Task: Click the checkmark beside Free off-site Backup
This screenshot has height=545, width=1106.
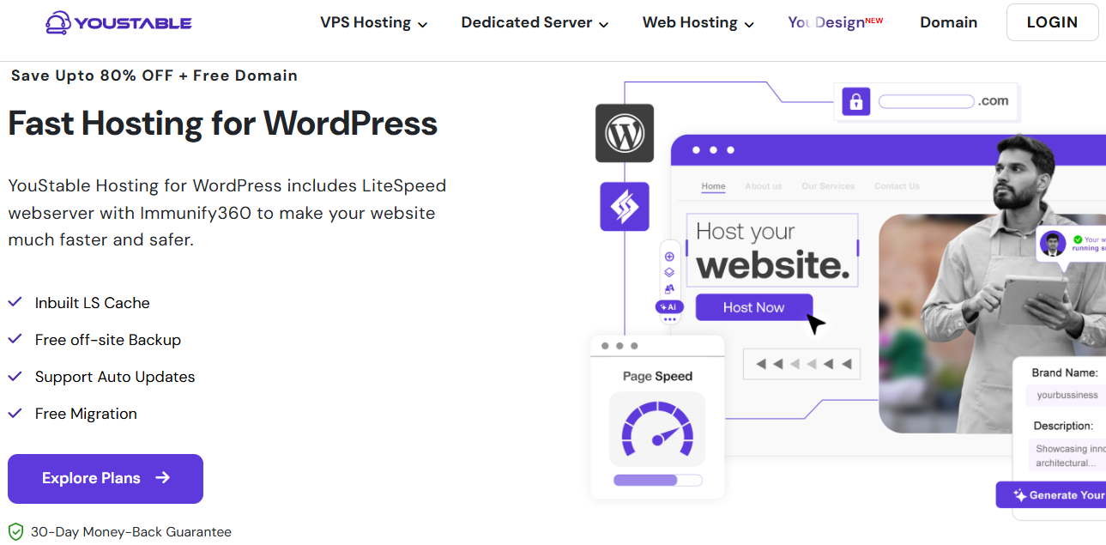Action: (x=15, y=339)
